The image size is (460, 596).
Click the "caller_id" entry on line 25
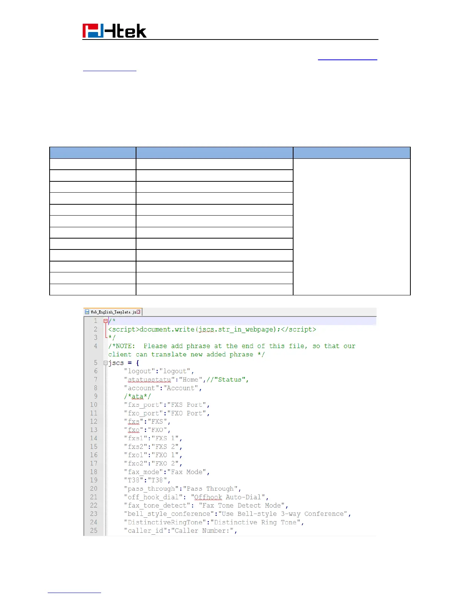180,531
